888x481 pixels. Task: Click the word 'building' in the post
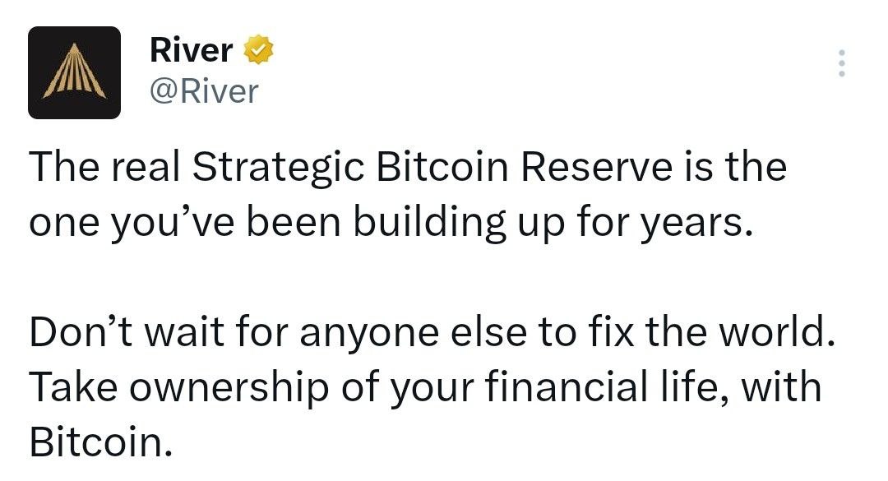[x=429, y=222]
